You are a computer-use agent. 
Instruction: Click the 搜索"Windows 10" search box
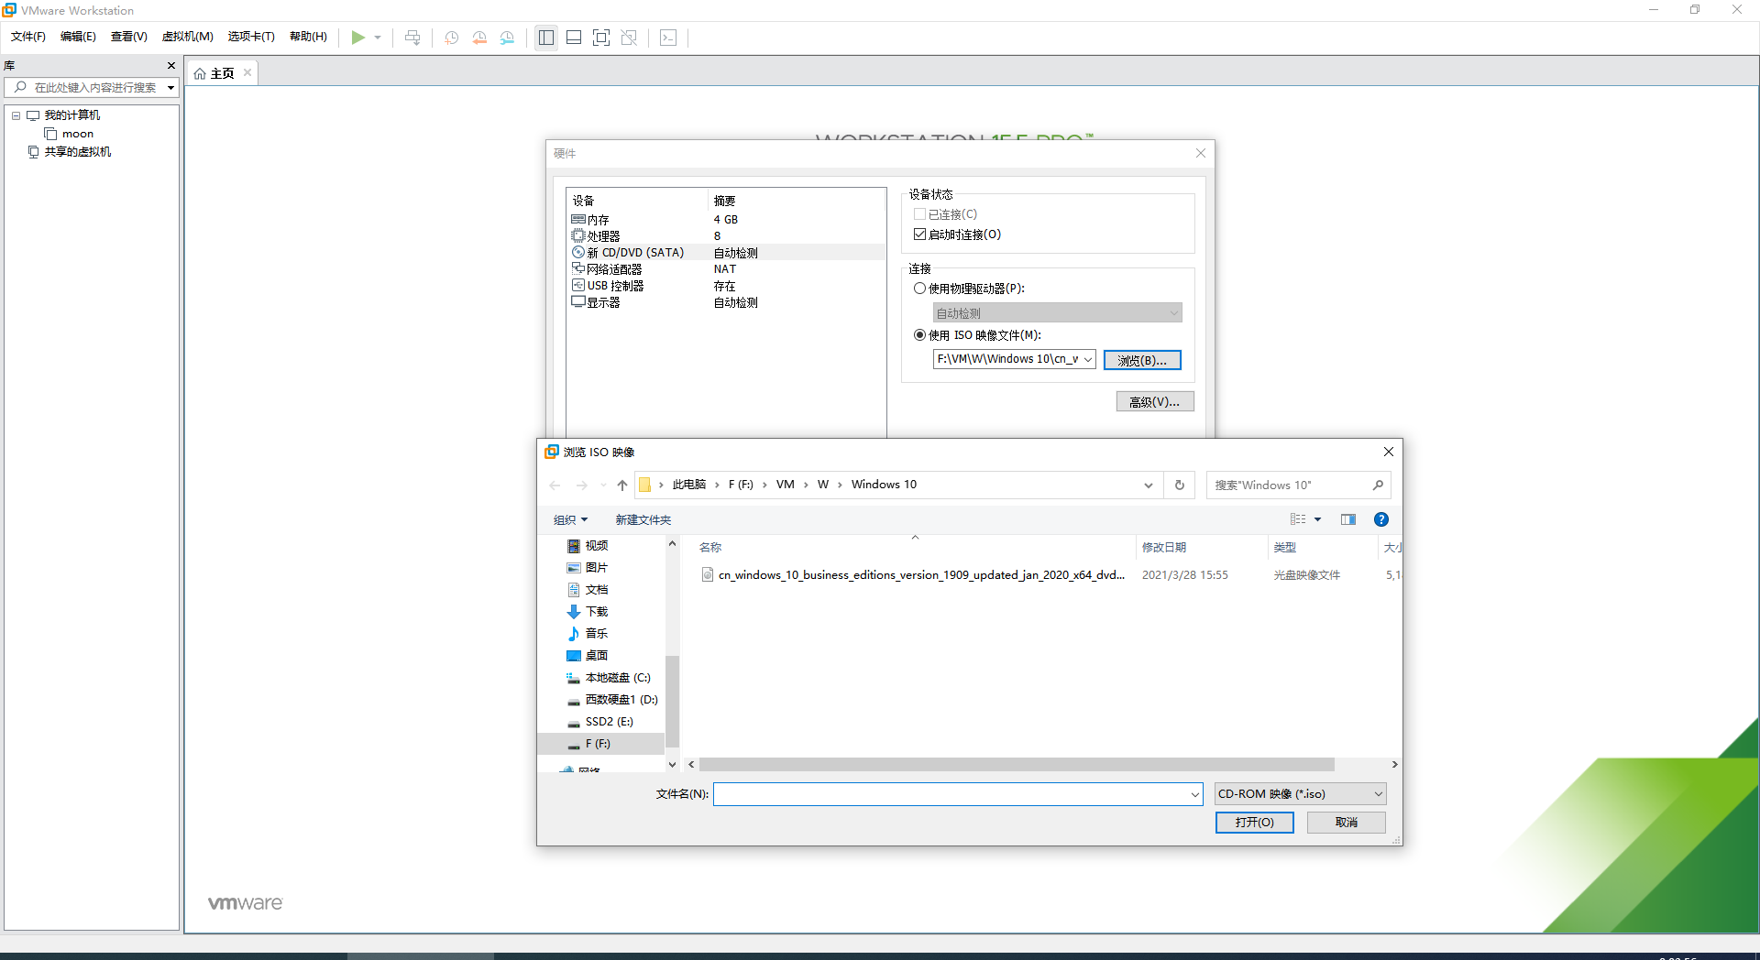(1298, 485)
